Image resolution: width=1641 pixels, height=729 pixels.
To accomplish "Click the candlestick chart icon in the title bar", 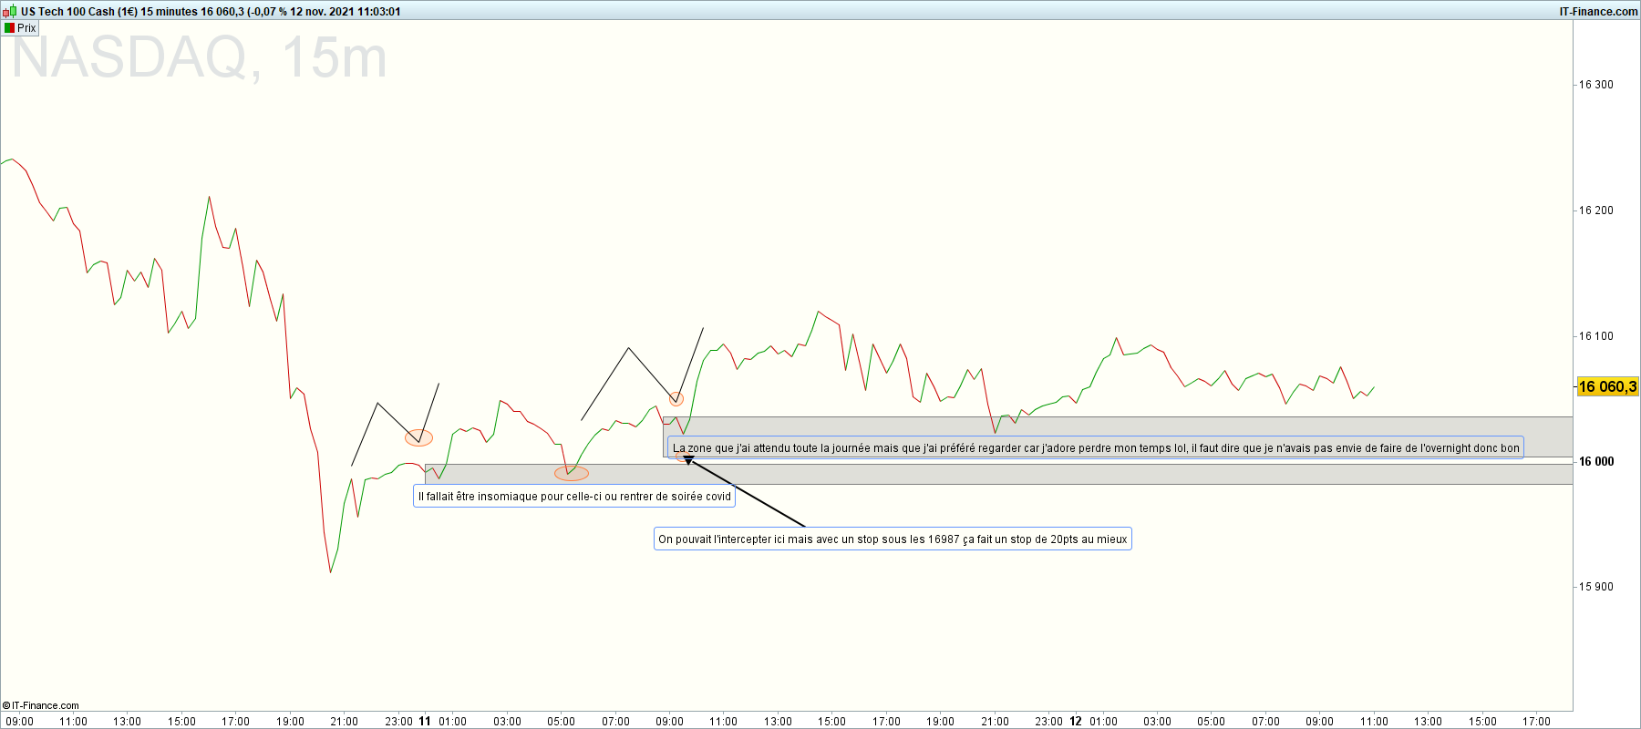I will pyautogui.click(x=10, y=12).
